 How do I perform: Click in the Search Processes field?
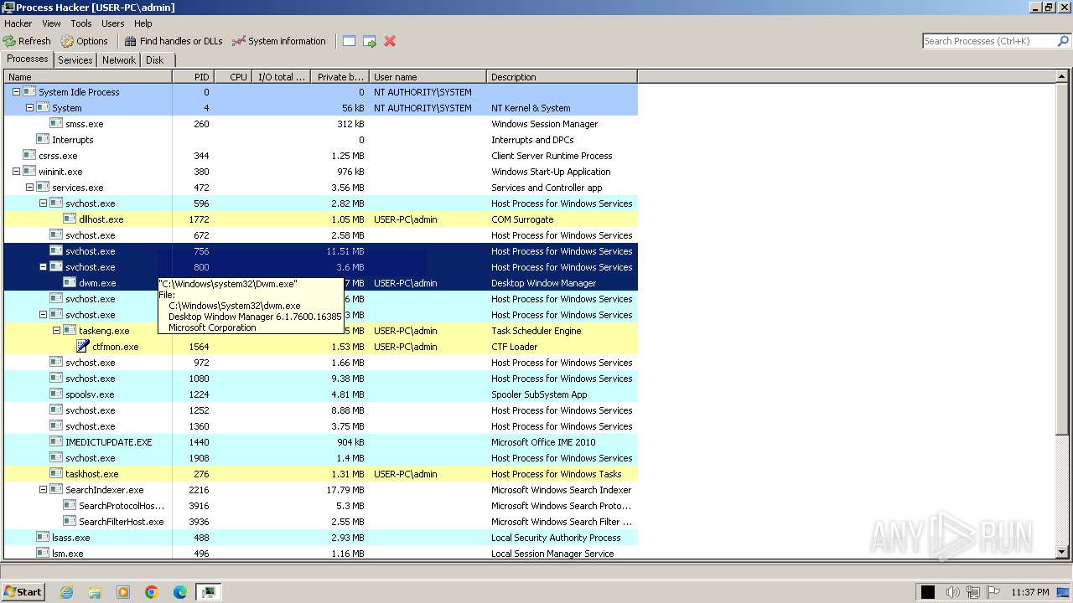[x=989, y=41]
